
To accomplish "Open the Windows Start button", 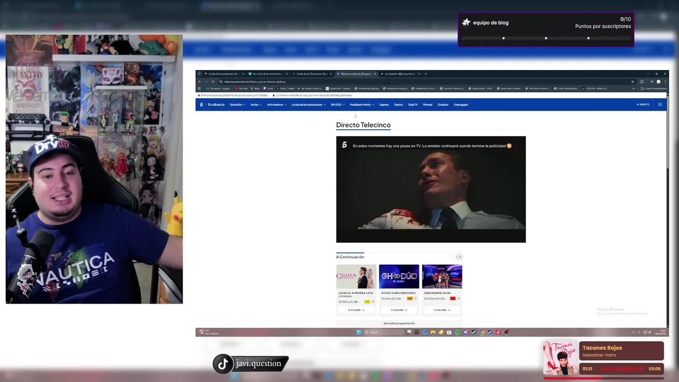I will [359, 332].
